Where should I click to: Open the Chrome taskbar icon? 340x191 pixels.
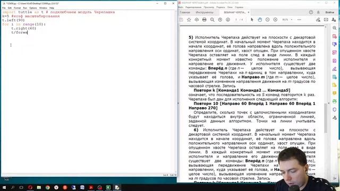(47, 187)
